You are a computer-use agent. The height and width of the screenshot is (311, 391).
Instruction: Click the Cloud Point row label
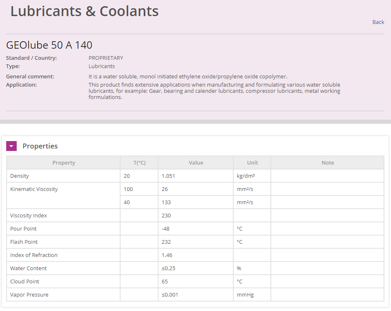(x=25, y=282)
